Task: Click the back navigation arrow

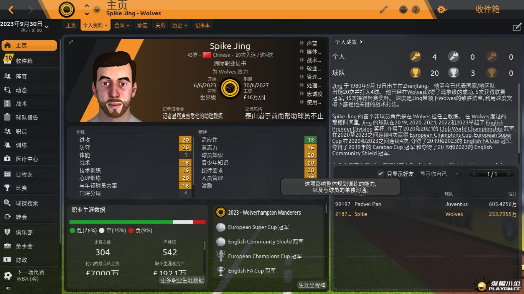Action: (x=11, y=10)
